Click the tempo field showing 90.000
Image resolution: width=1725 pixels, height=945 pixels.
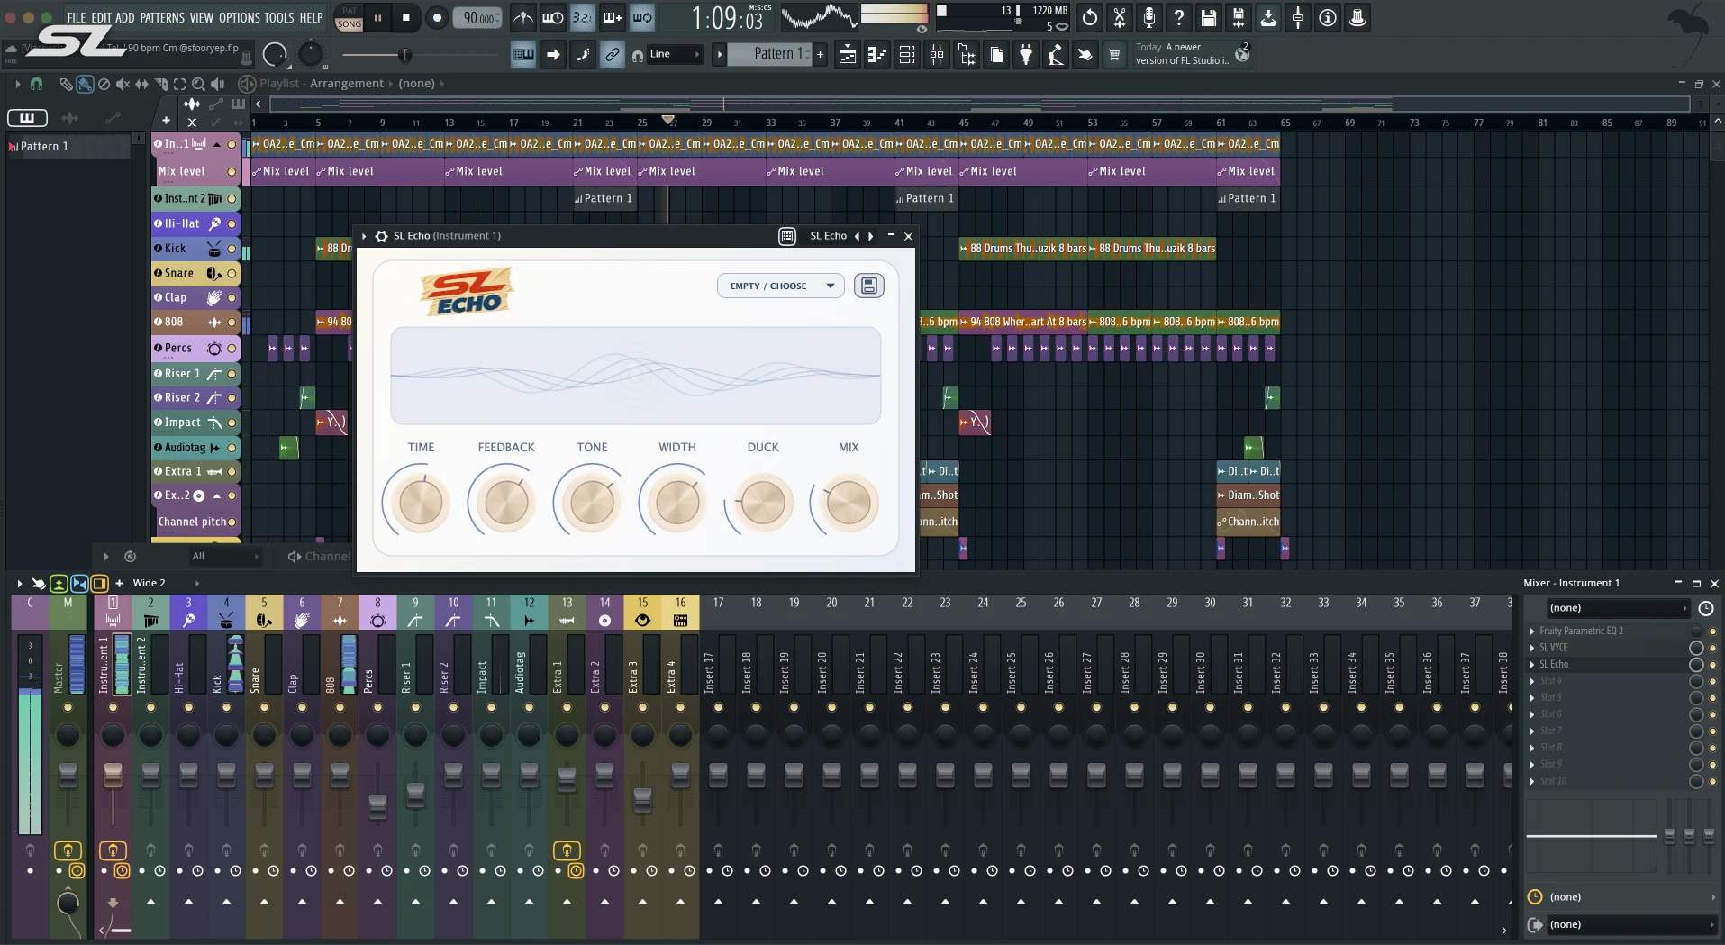coord(477,17)
